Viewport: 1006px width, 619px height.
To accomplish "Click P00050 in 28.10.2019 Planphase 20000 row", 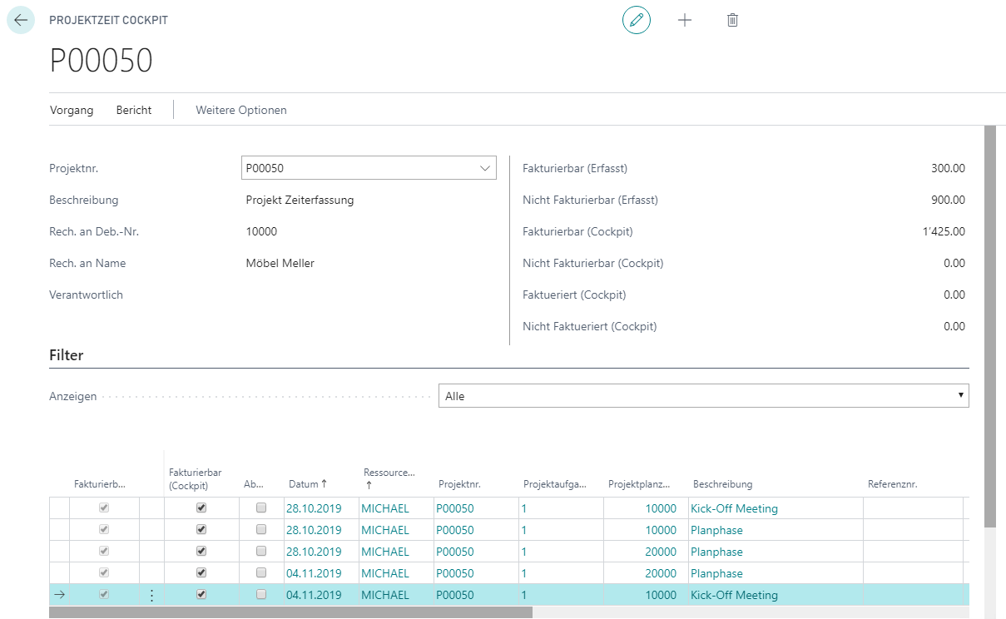I will [x=455, y=552].
